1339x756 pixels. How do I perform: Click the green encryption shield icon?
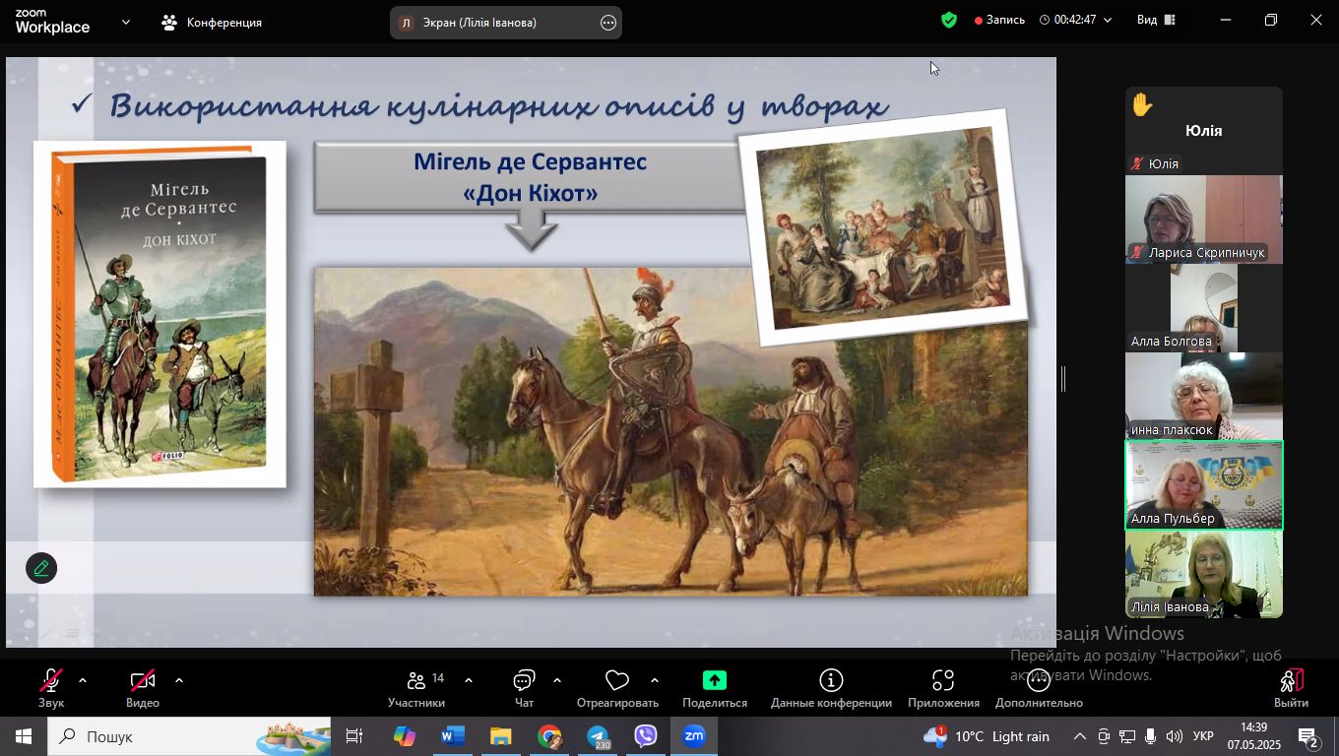(949, 21)
